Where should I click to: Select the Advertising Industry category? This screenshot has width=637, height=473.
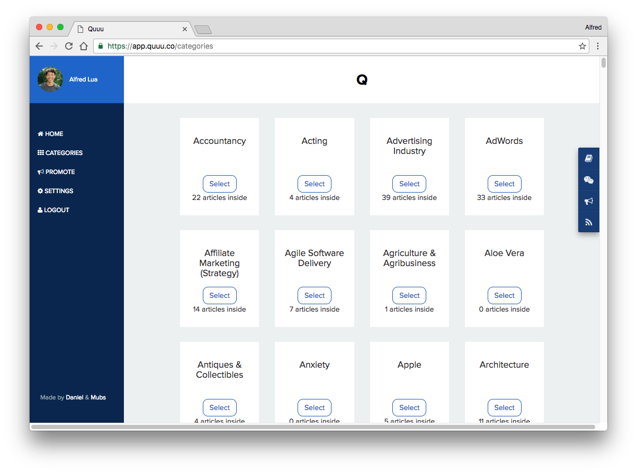point(409,184)
